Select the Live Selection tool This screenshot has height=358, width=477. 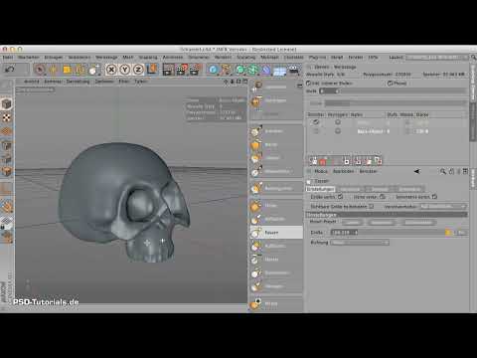coord(40,70)
